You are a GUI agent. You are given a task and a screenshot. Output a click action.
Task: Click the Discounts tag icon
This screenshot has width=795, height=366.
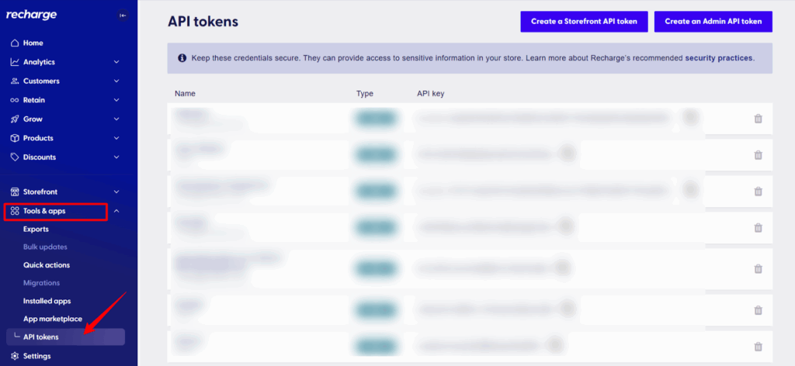click(x=15, y=157)
